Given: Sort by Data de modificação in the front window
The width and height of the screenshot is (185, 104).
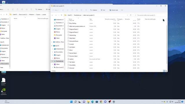Looking at the screenshot, I should (x=150, y=19).
